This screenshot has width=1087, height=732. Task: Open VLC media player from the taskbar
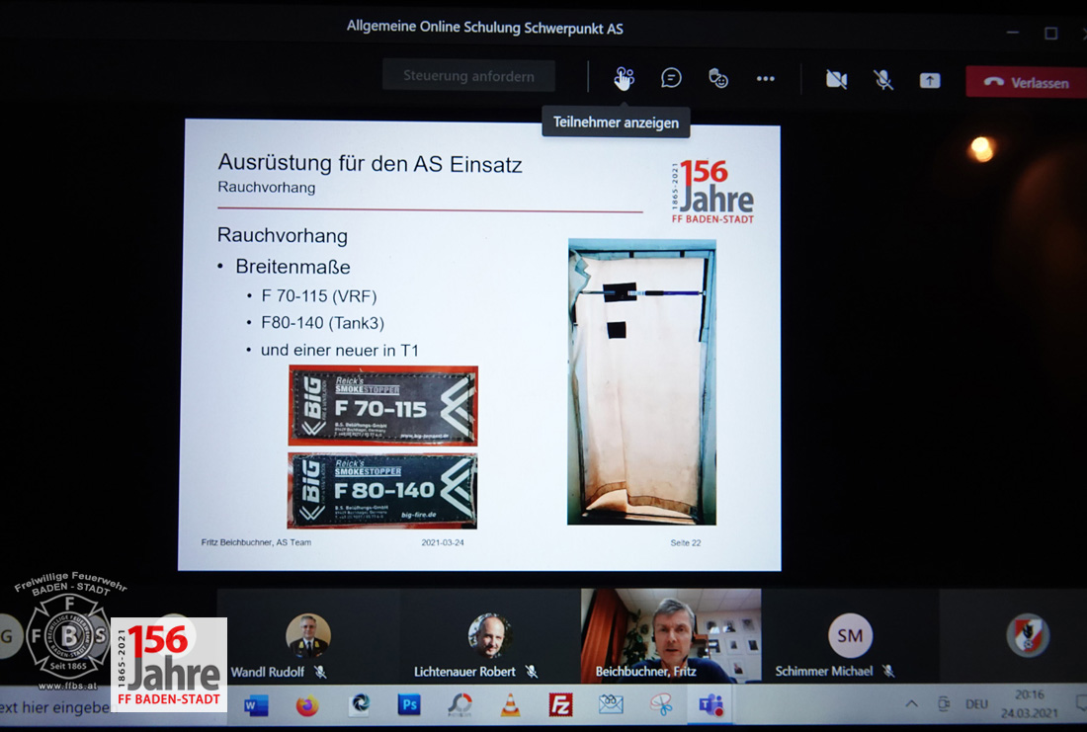tap(510, 704)
